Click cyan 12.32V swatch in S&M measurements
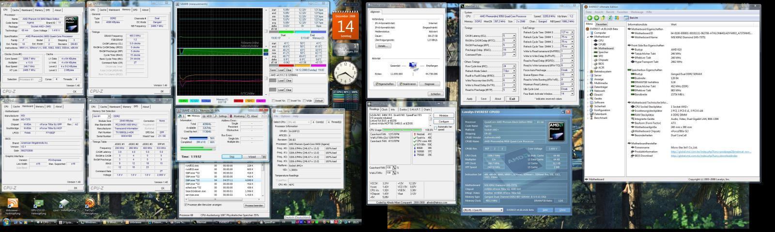Image resolution: width=775 pixels, height=232 pixels. (x=194, y=101)
